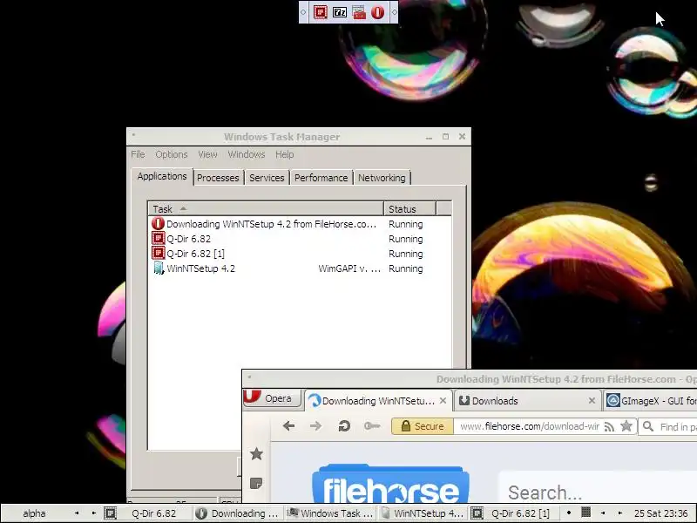
Task: Click the search magnifier icon in Opera
Action: (x=648, y=426)
